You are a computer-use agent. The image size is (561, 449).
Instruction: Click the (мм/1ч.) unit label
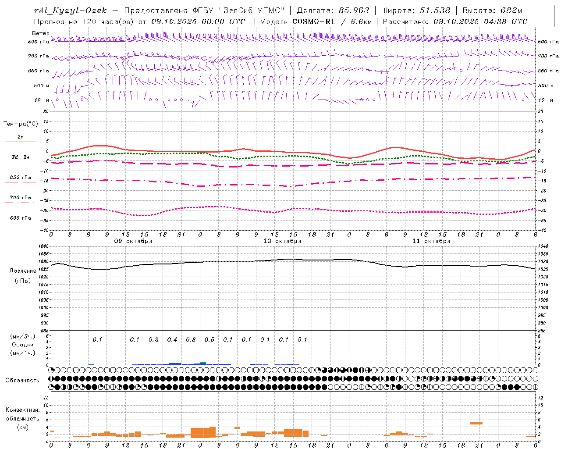coord(23,353)
